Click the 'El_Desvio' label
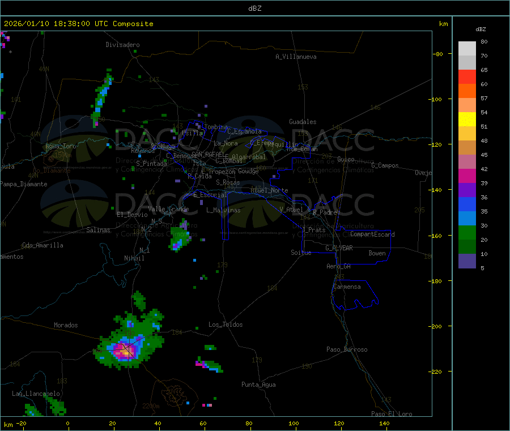This screenshot has height=431, width=510. (x=133, y=215)
